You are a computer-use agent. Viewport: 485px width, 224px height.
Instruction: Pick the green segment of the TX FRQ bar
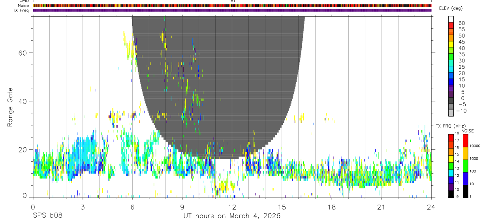tap(451, 166)
